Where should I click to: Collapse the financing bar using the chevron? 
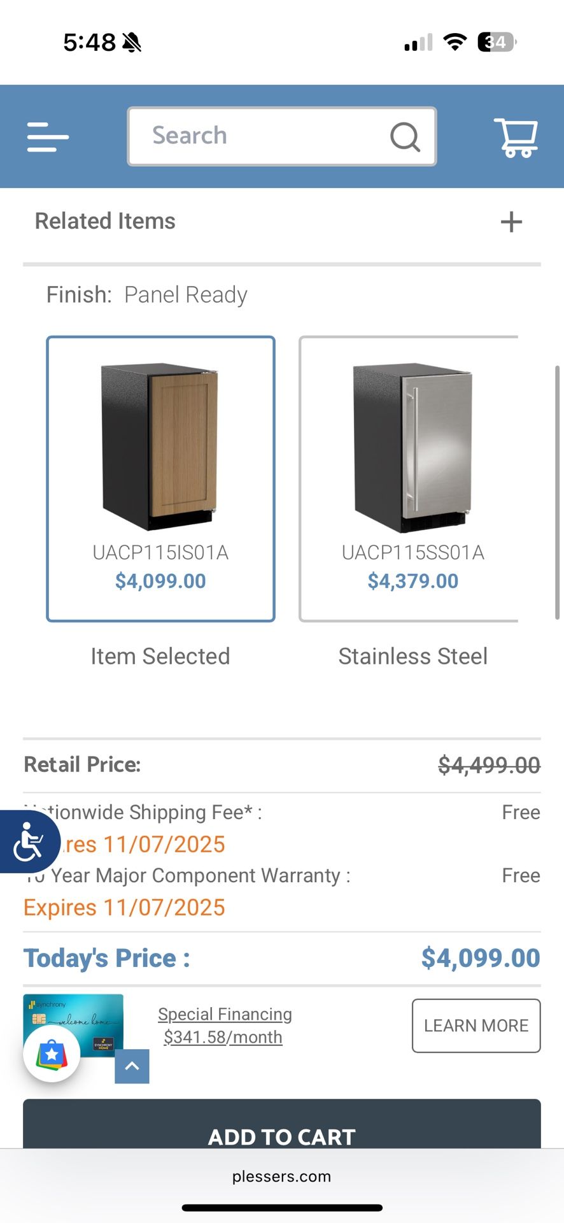click(x=132, y=1066)
